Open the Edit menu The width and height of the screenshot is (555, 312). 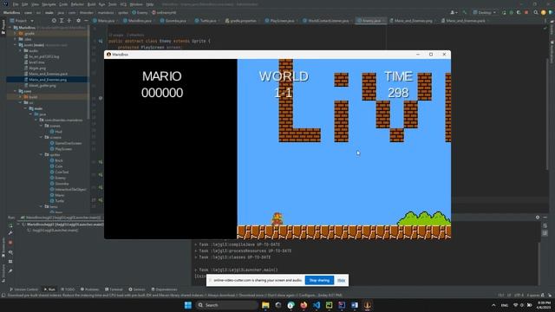[x=25, y=4]
